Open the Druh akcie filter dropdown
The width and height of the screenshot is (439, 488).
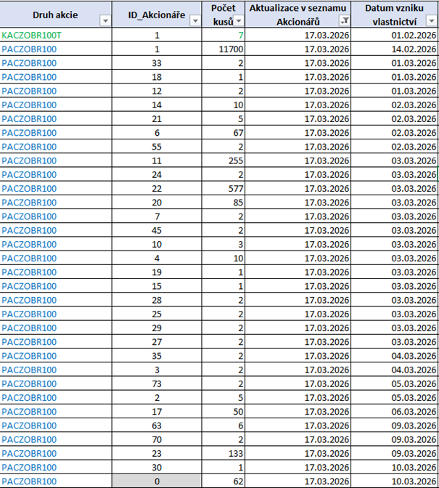coord(106,21)
